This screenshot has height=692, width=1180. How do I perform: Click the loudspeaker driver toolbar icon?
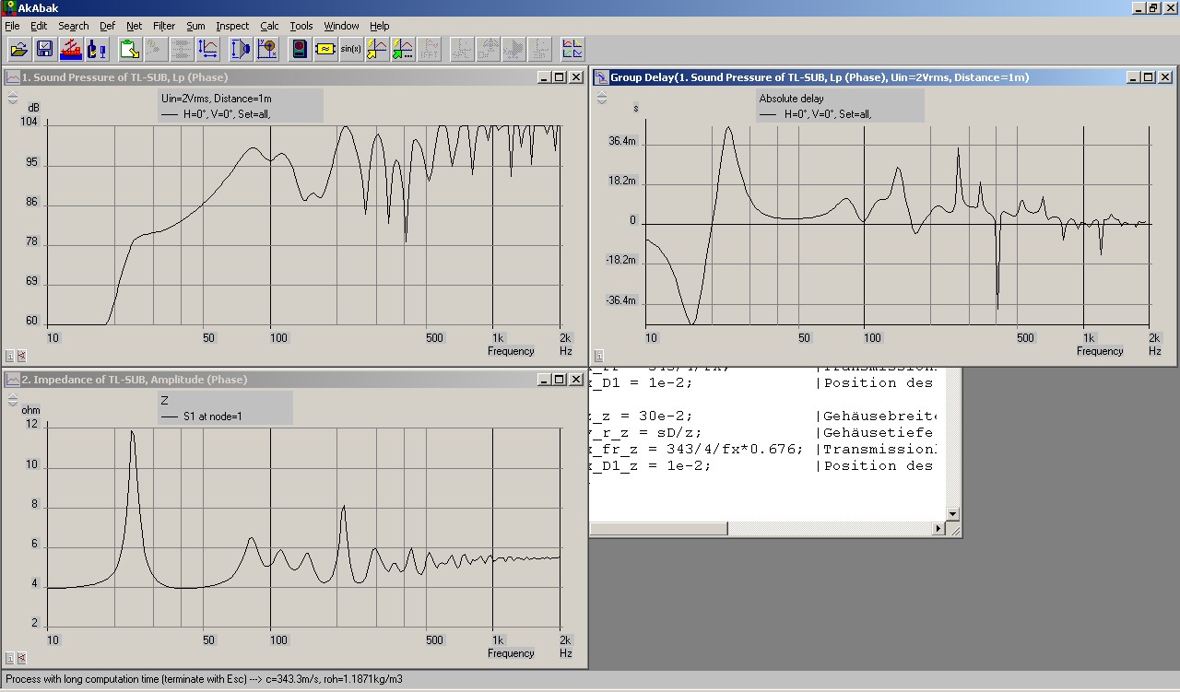(x=241, y=49)
